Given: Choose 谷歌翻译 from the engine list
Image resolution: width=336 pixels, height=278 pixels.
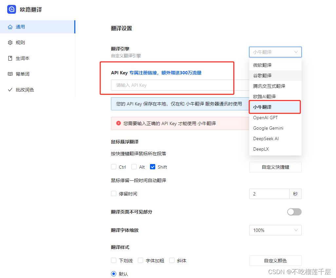Looking at the screenshot, I should coord(275,76).
